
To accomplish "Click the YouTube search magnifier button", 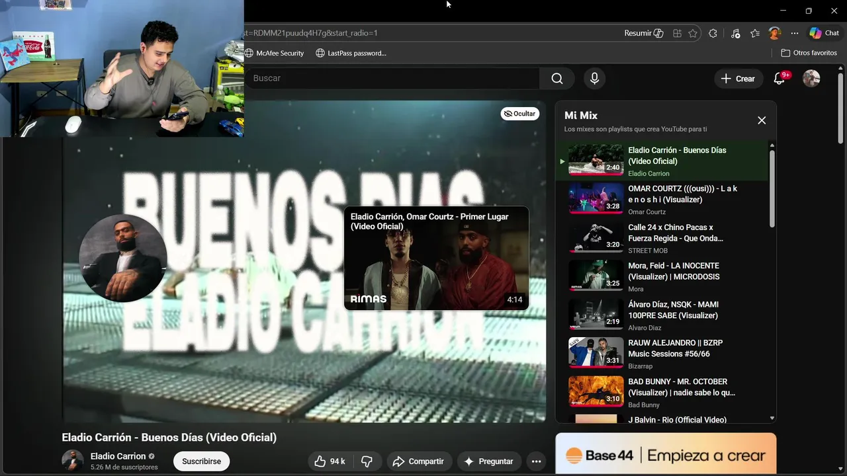I will [x=557, y=79].
